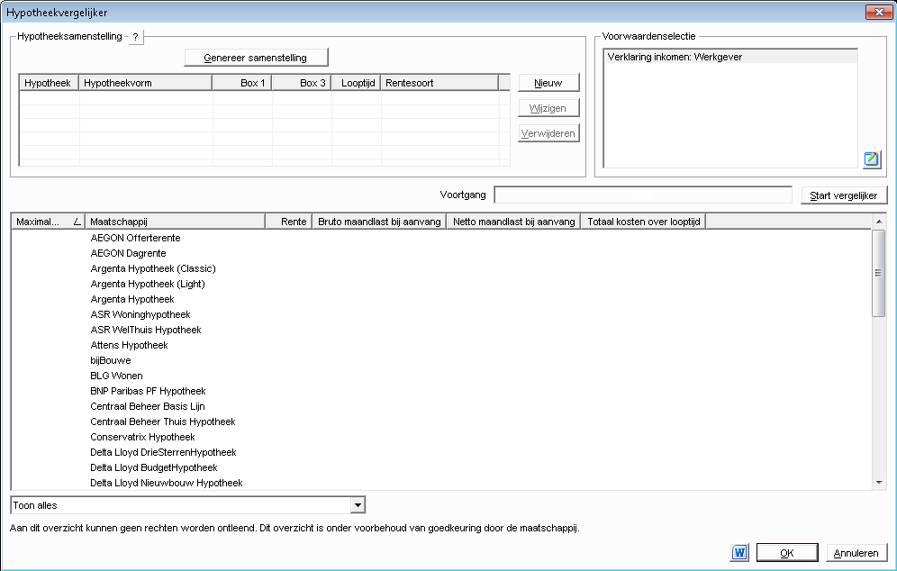Click the Box 1 column header
897x571 pixels.
pyautogui.click(x=242, y=83)
